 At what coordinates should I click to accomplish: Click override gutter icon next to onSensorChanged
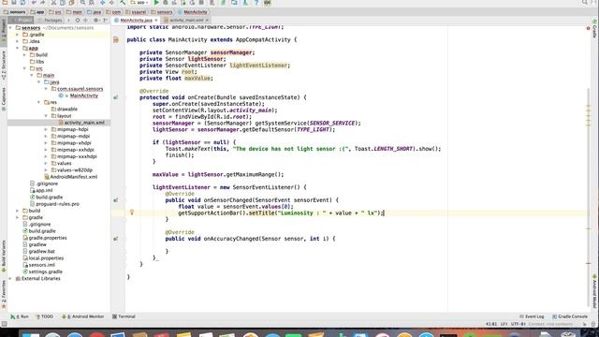pos(116,200)
